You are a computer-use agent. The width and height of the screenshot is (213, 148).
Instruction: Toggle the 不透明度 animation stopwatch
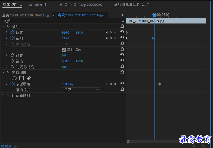[x=12, y=84]
